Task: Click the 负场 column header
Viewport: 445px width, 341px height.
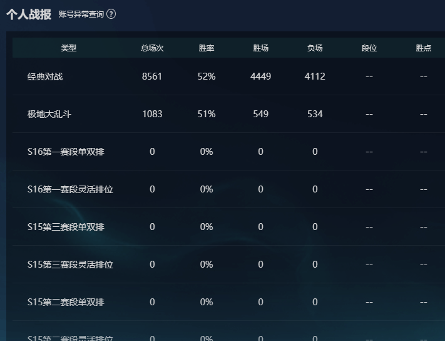Action: pos(315,48)
